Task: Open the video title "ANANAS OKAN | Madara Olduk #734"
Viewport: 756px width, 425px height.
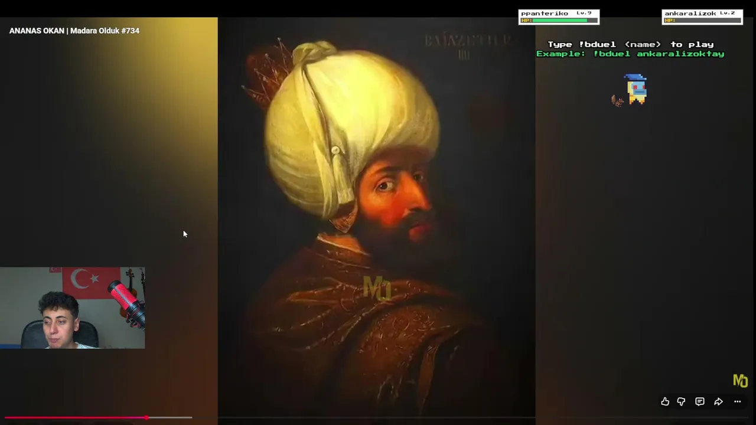Action: [x=74, y=31]
